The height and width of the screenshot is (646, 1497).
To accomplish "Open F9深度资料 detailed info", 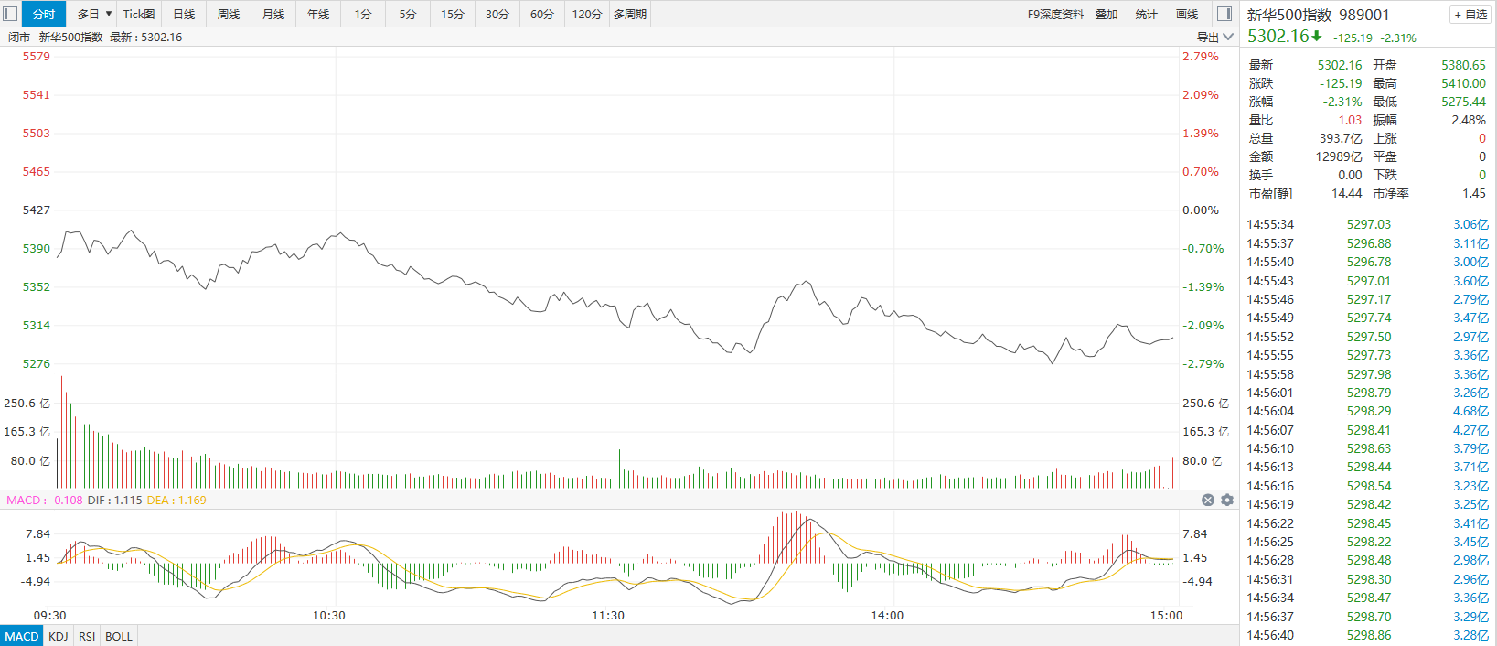I will [x=1055, y=14].
